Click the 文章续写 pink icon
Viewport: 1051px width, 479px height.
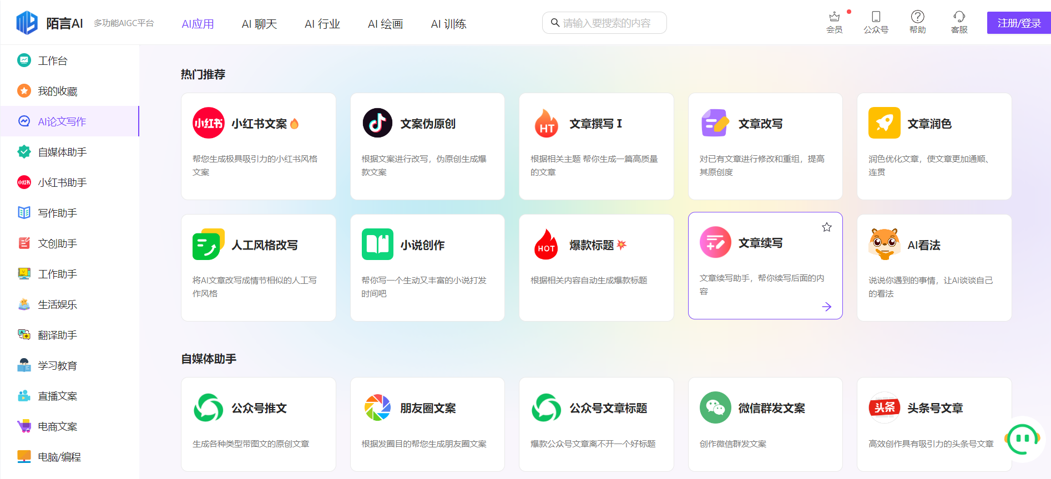tap(715, 242)
